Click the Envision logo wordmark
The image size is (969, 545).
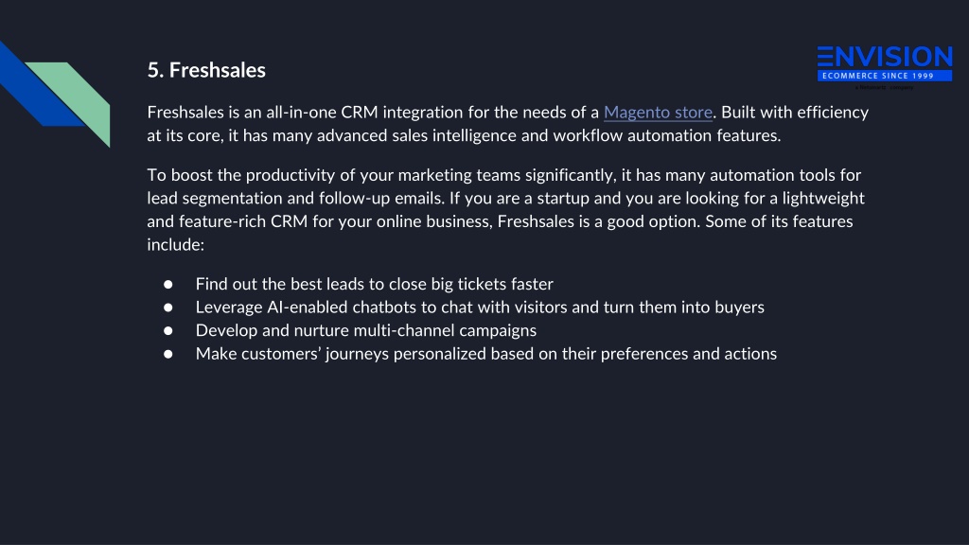(885, 57)
